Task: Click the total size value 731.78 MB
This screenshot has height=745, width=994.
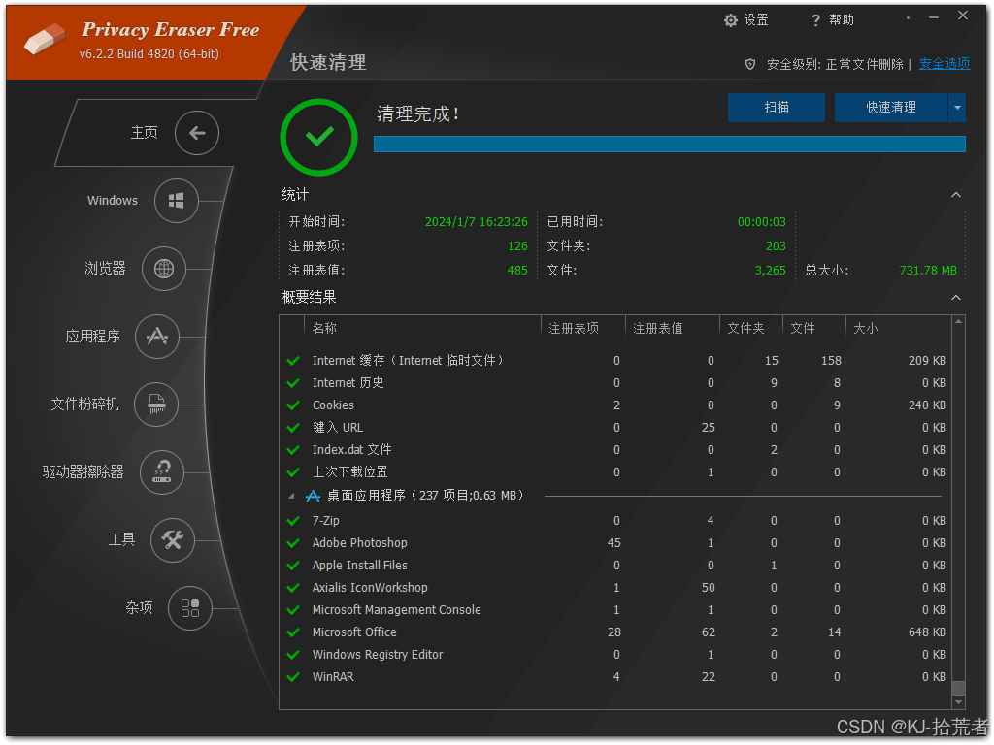Action: pyautogui.click(x=928, y=271)
